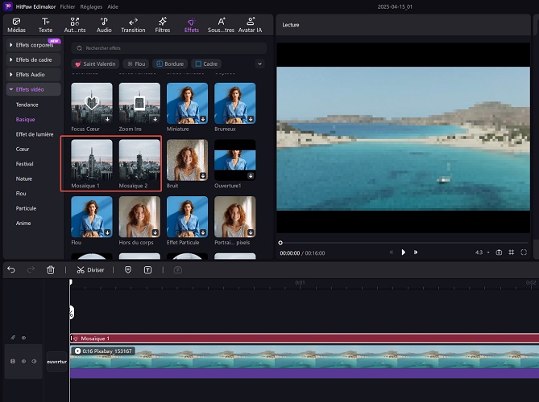Click the text T icon in timeline toolbar
The image size is (539, 402).
(147, 270)
